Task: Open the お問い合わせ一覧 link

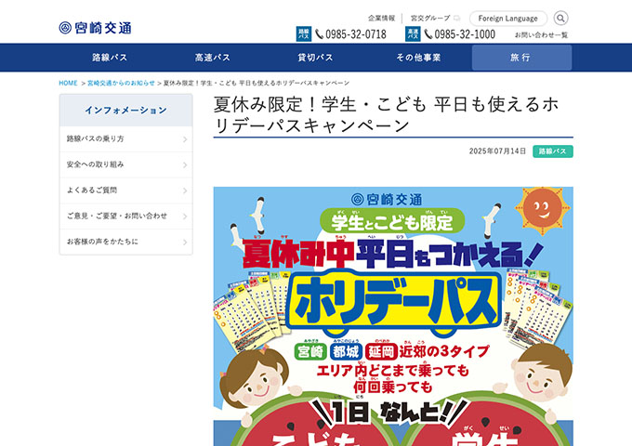Action: tap(541, 35)
